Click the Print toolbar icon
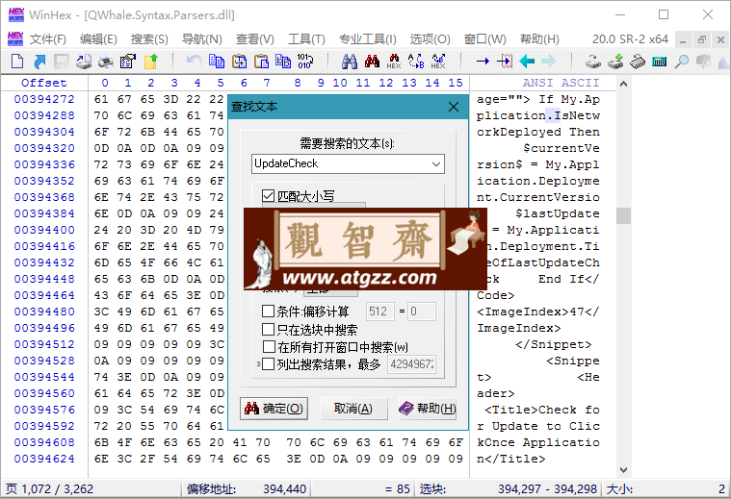 coord(106,61)
